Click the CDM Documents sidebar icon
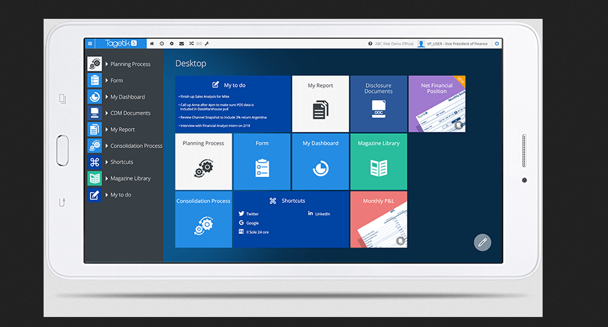 [94, 113]
